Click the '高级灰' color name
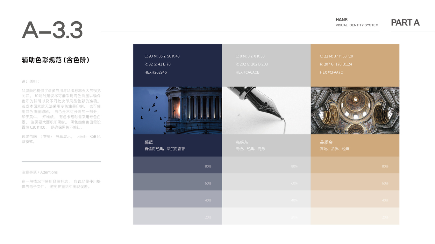The height and width of the screenshot is (244, 435). click(x=242, y=143)
